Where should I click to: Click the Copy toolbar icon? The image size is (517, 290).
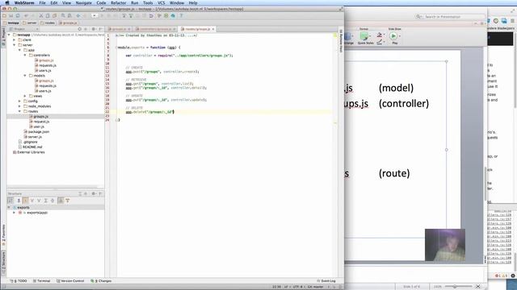(x=48, y=16)
